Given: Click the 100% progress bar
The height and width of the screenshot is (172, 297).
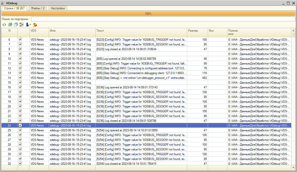Looking at the screenshot, I should (x=148, y=14).
